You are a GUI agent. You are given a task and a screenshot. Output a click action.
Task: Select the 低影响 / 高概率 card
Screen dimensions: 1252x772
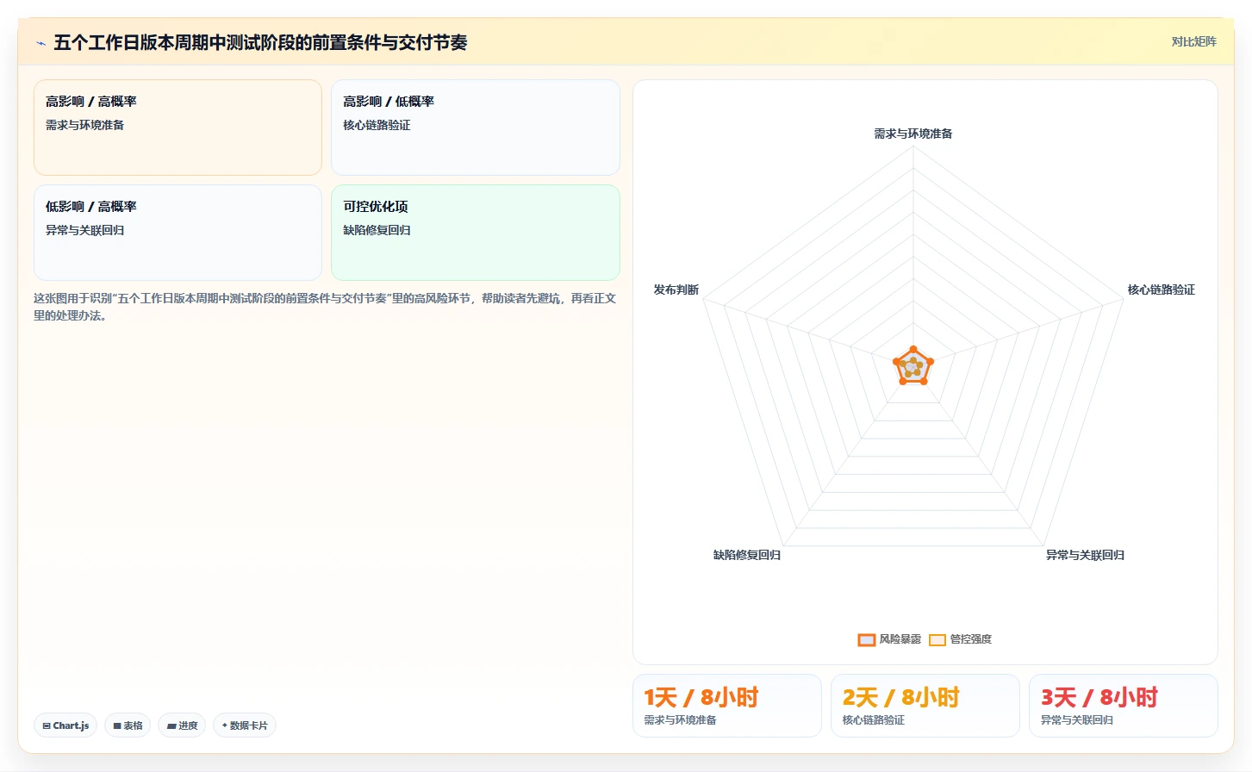click(178, 233)
